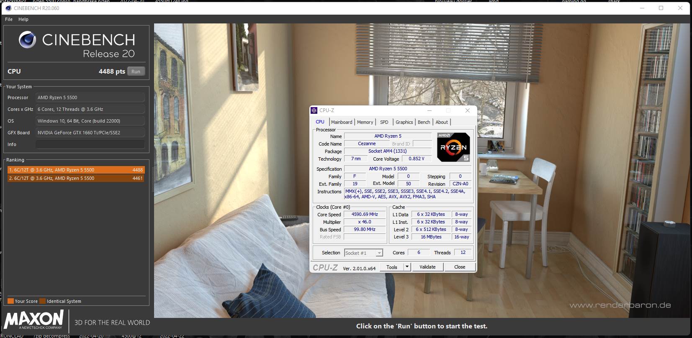The width and height of the screenshot is (692, 338).
Task: Expand the Tools dropdown arrow
Action: (407, 267)
